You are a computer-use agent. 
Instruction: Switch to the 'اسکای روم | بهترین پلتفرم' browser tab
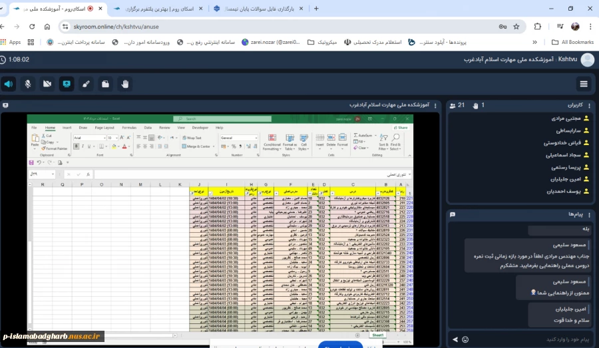(x=159, y=9)
